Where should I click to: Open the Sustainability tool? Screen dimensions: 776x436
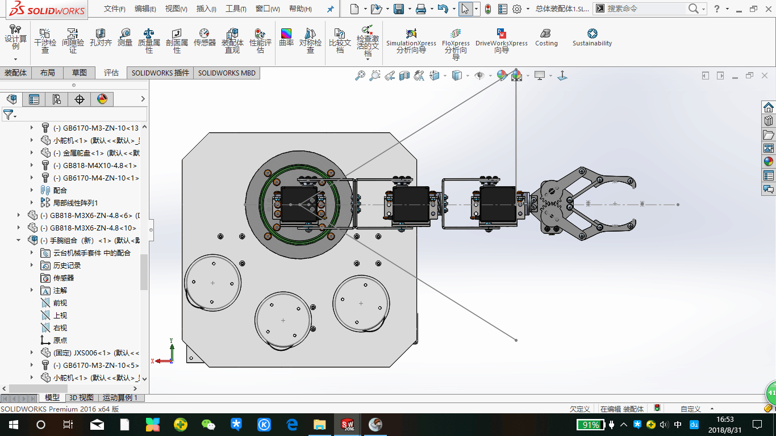tap(592, 37)
